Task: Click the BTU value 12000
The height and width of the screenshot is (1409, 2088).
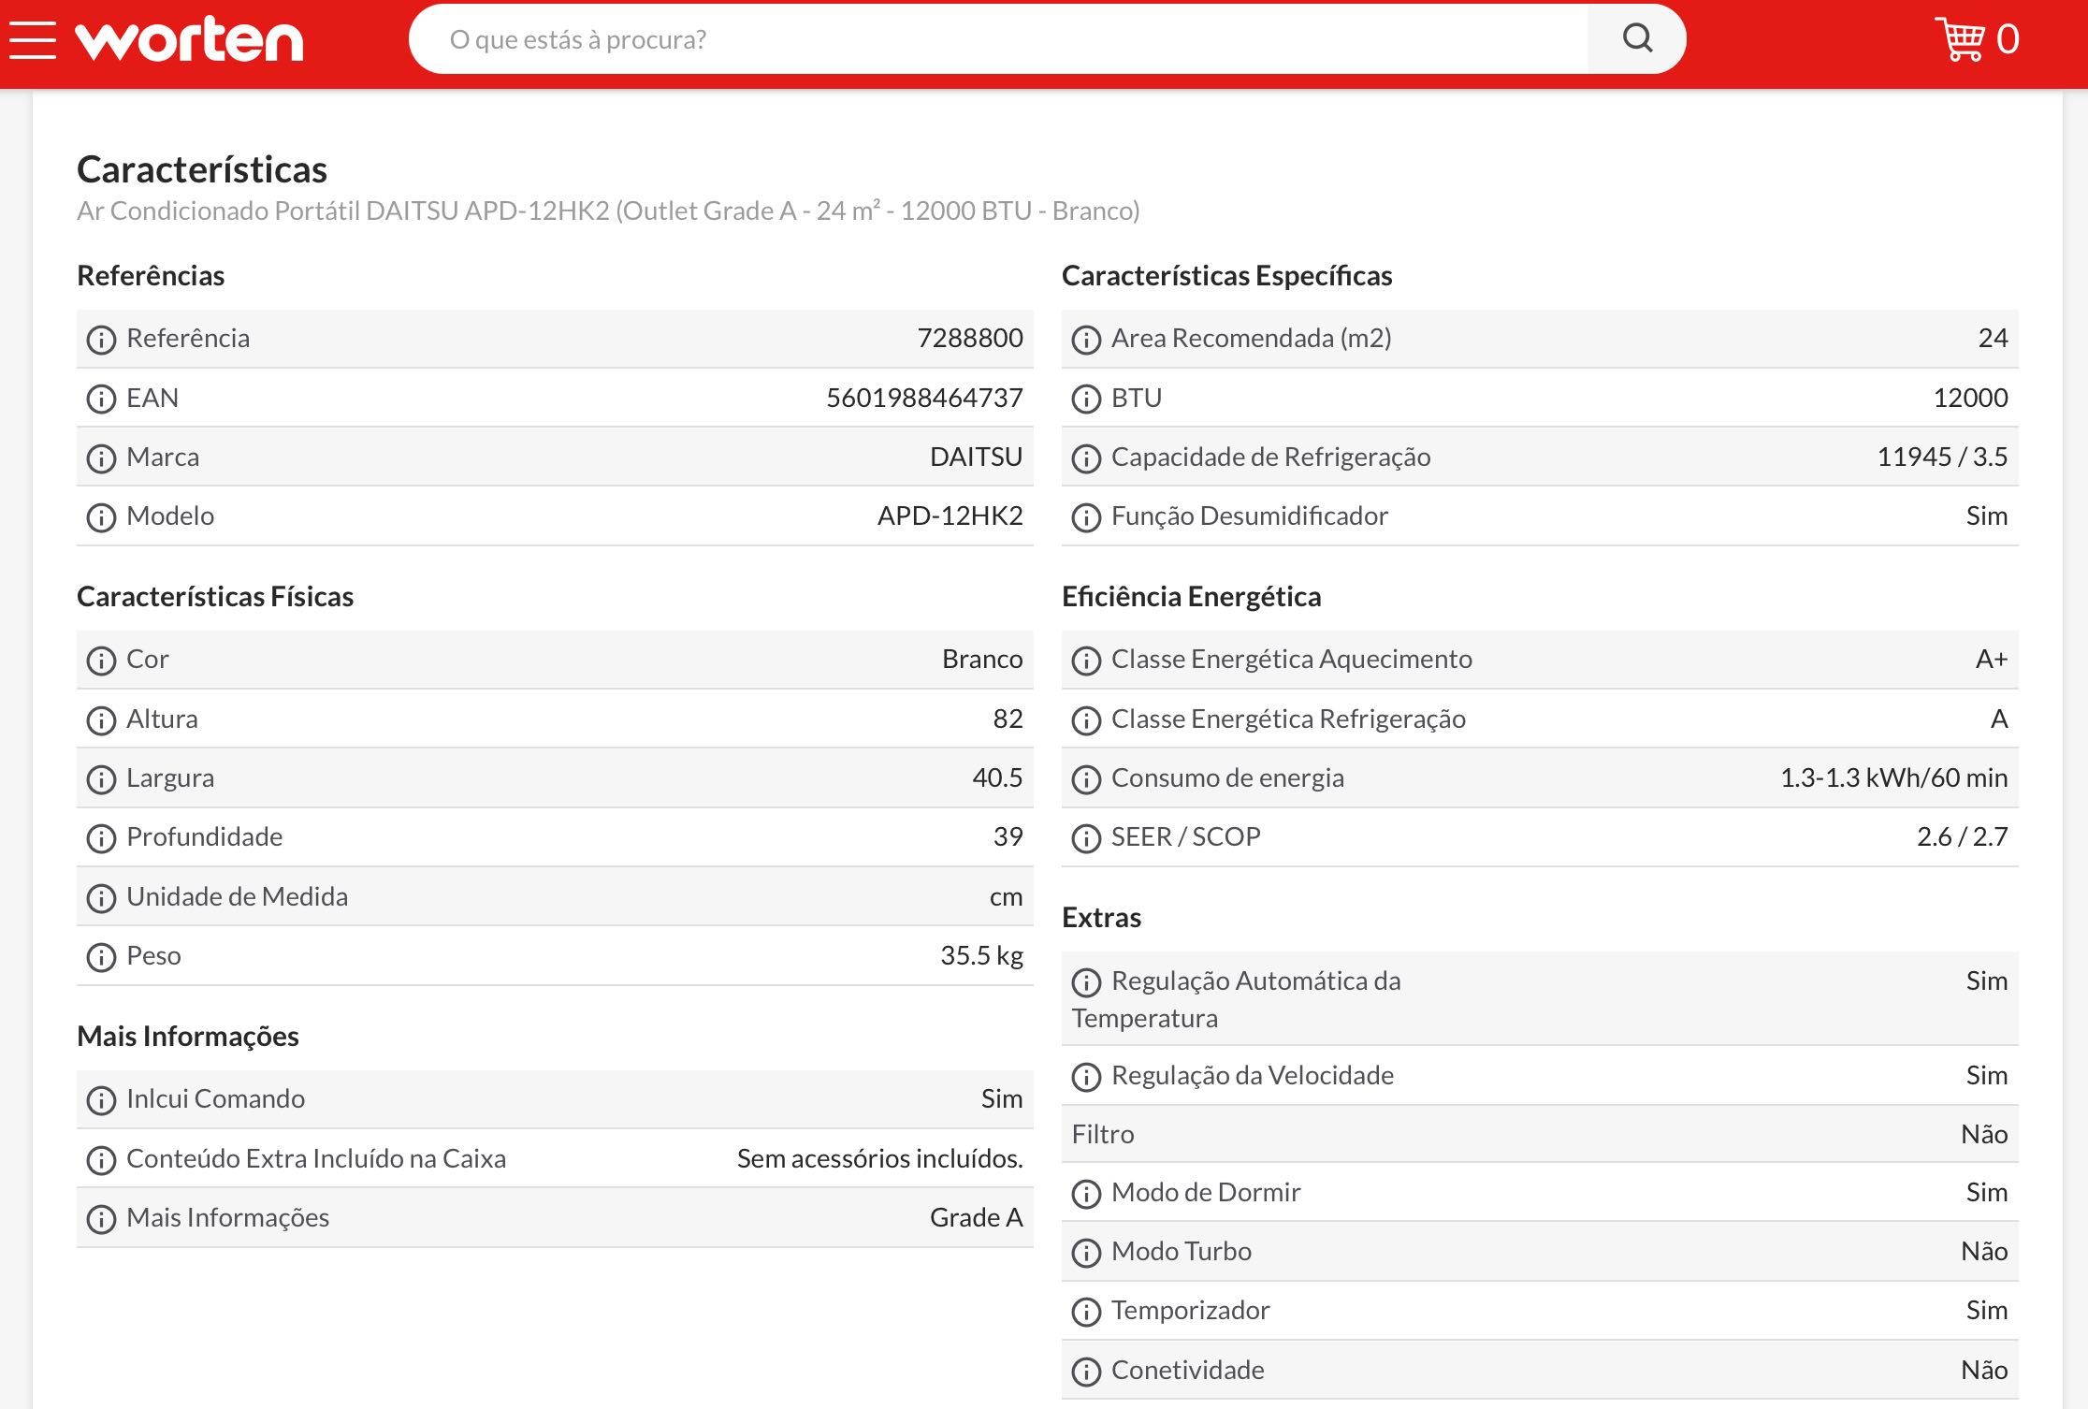Action: [x=1970, y=398]
